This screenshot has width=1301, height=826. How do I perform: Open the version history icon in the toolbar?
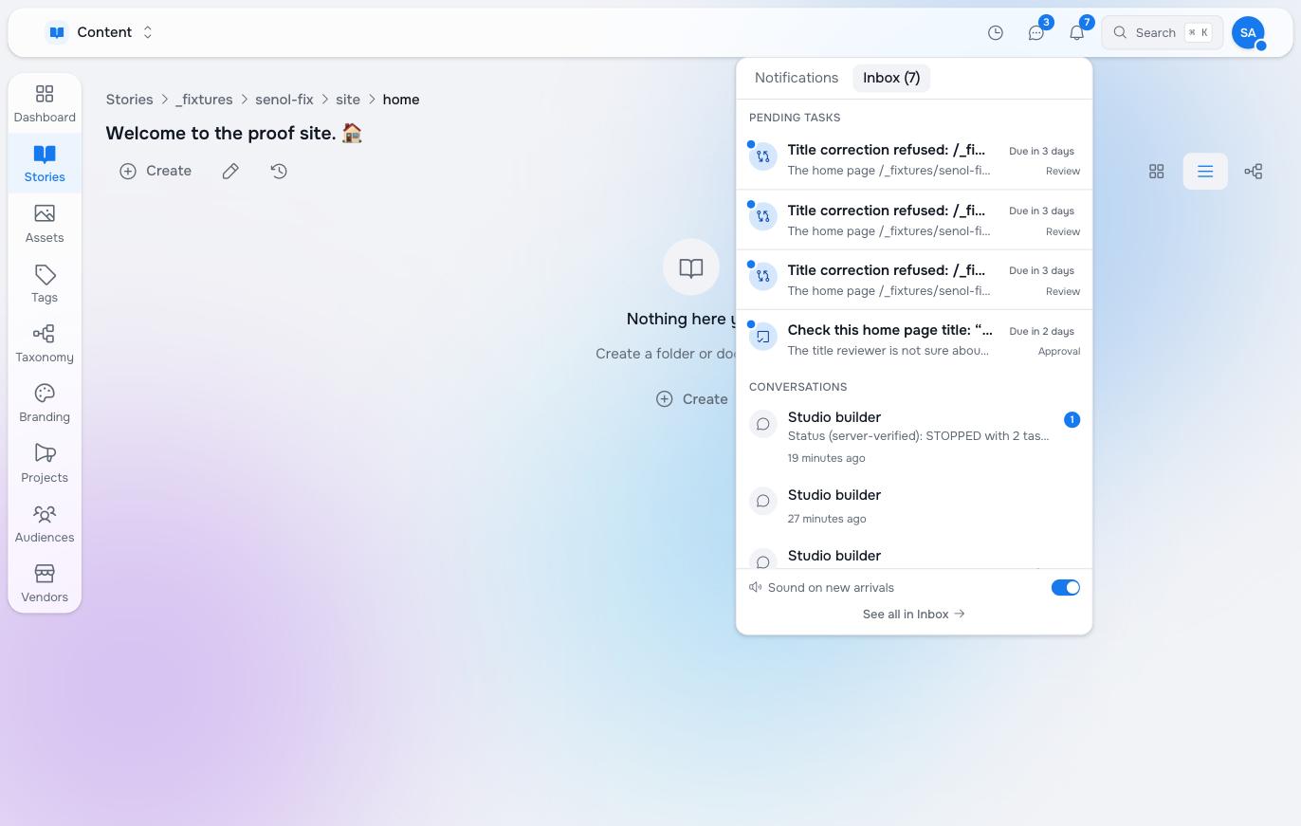pos(279,171)
